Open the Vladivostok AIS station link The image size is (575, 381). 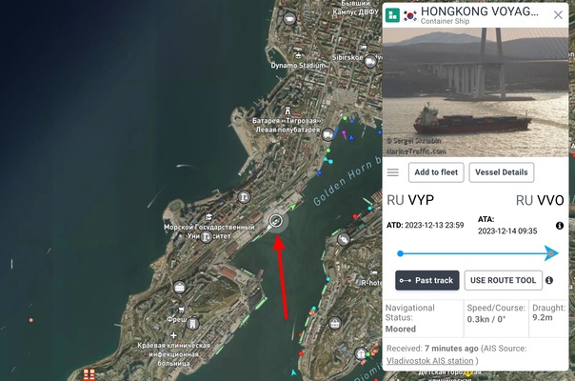429,361
